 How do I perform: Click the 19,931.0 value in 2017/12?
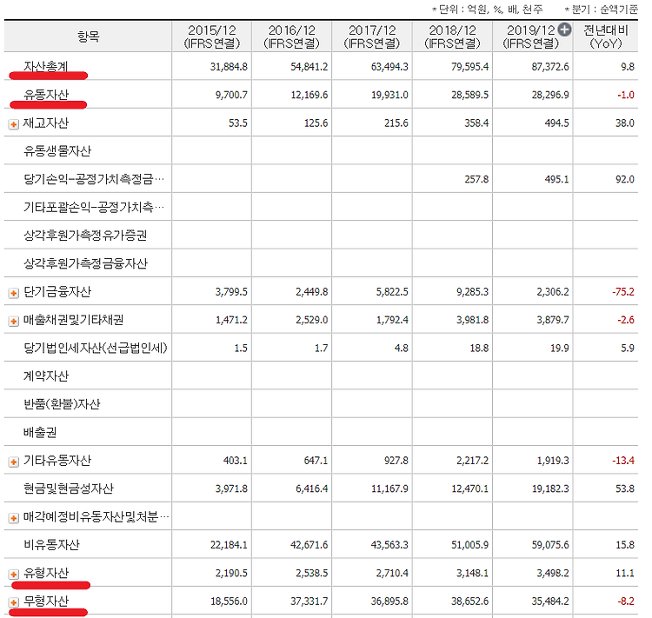click(x=389, y=96)
